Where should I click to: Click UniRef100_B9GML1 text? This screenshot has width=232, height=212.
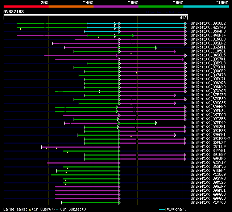click(208, 191)
